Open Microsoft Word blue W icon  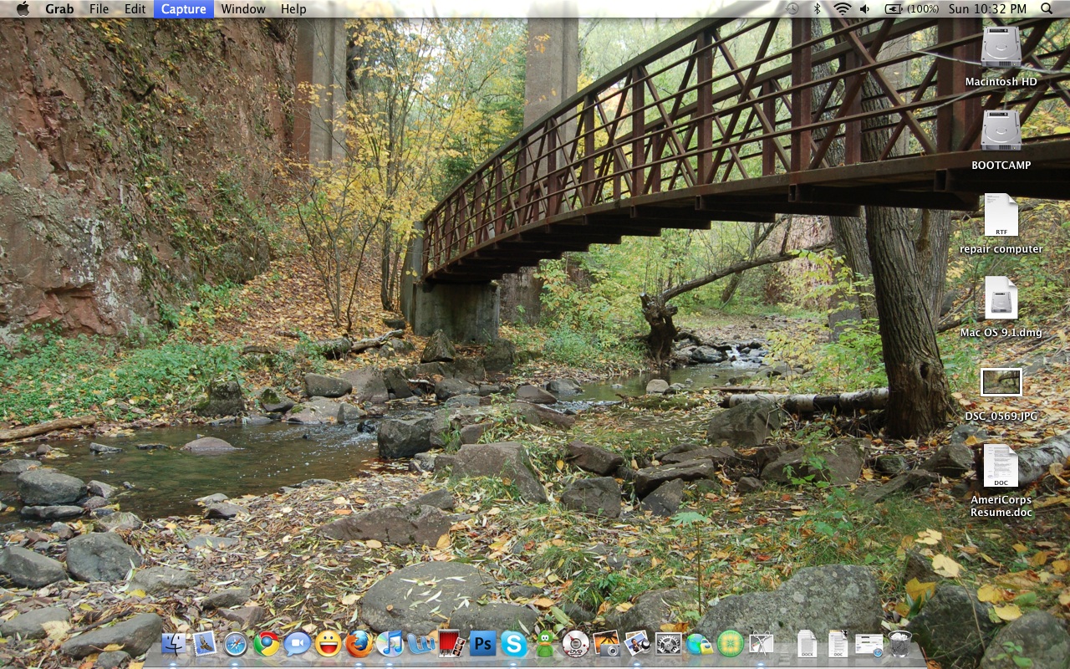click(420, 643)
